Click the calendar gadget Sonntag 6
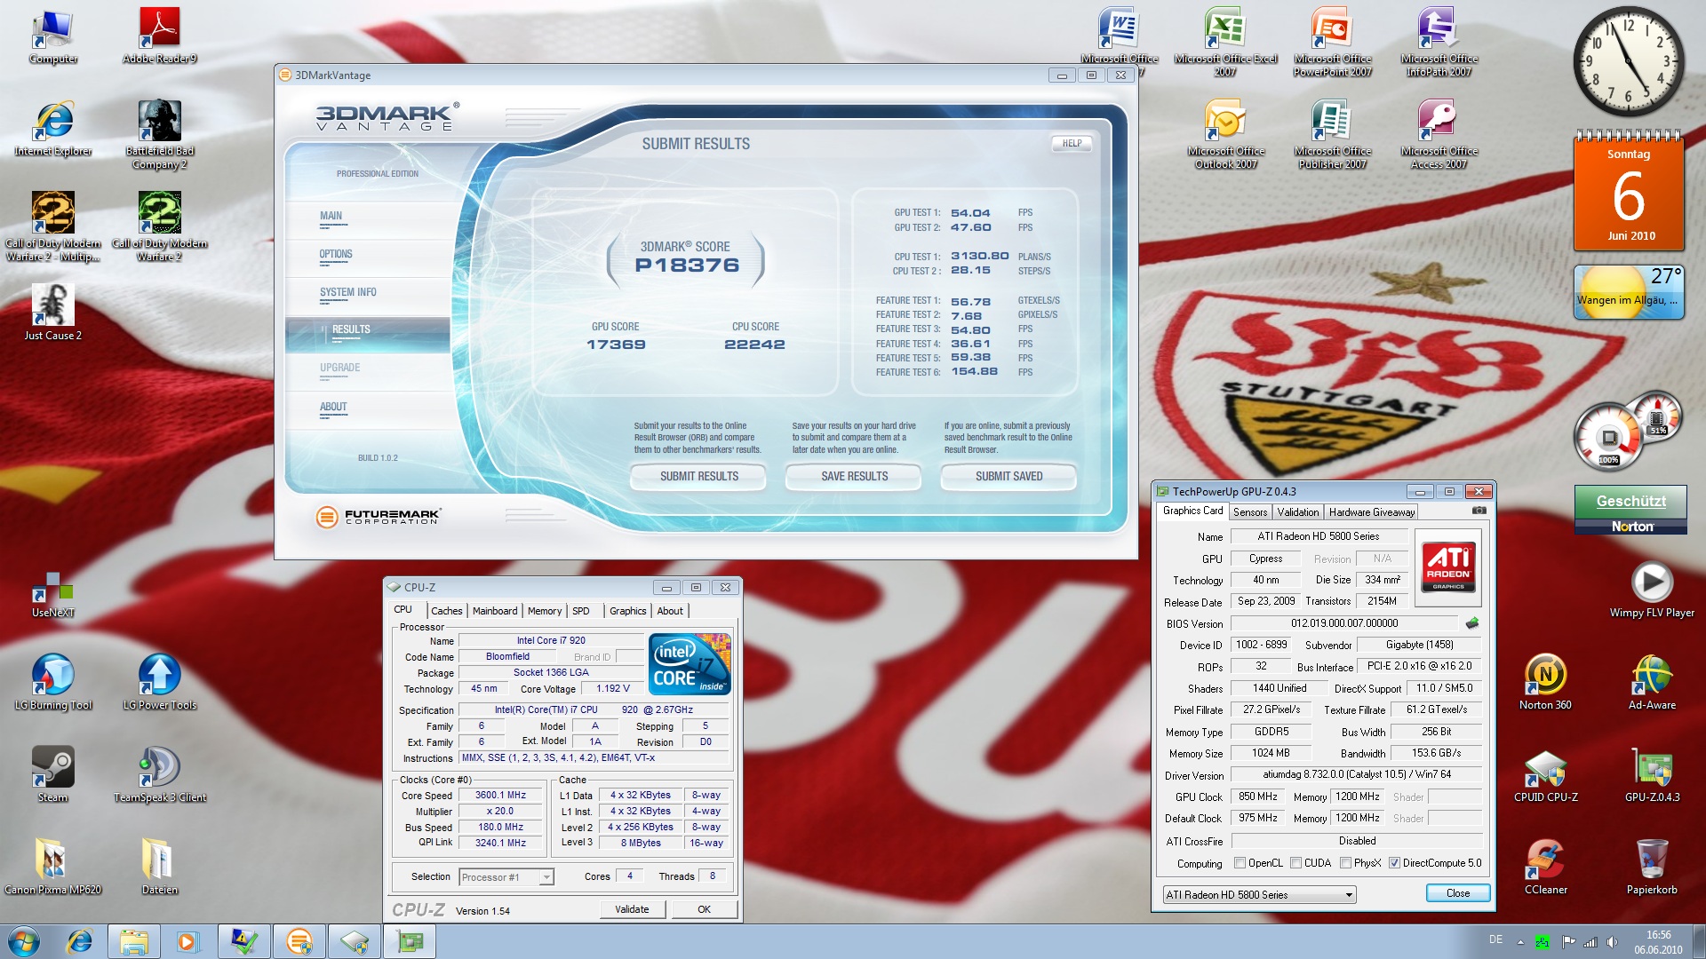Image resolution: width=1706 pixels, height=959 pixels. [1629, 191]
